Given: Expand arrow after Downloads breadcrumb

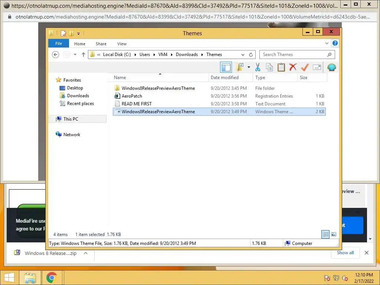Looking at the screenshot, I should pyautogui.click(x=202, y=55).
